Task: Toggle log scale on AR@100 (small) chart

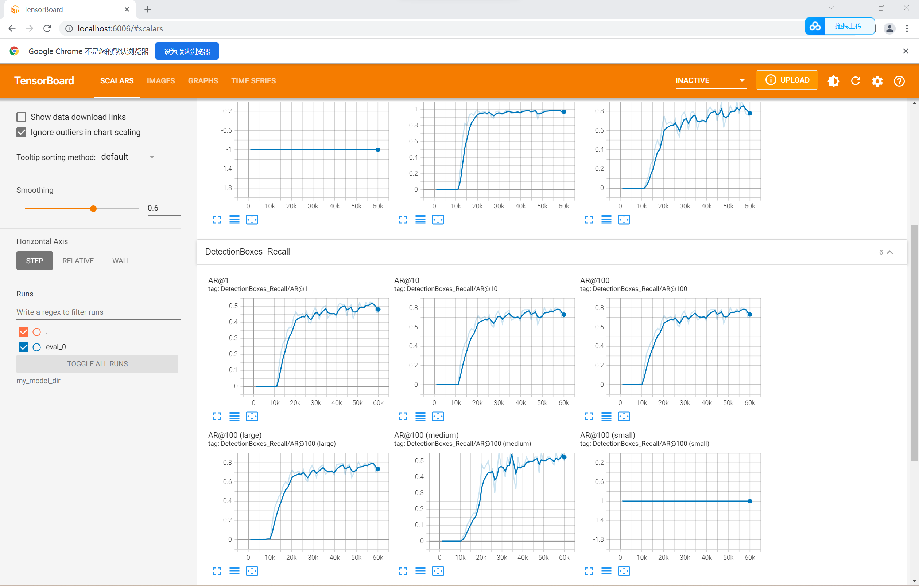Action: point(606,571)
